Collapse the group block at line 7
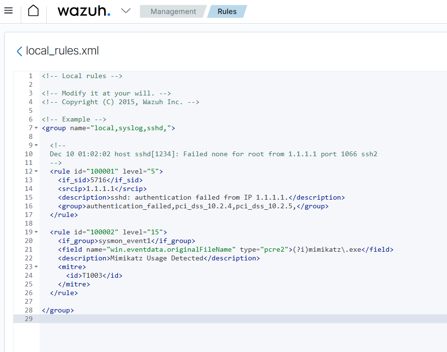This screenshot has height=352, width=447. point(36,128)
